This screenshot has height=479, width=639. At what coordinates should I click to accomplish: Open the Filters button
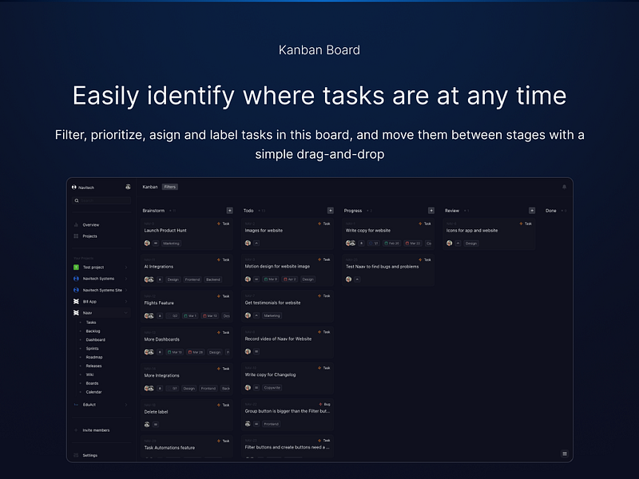point(170,187)
